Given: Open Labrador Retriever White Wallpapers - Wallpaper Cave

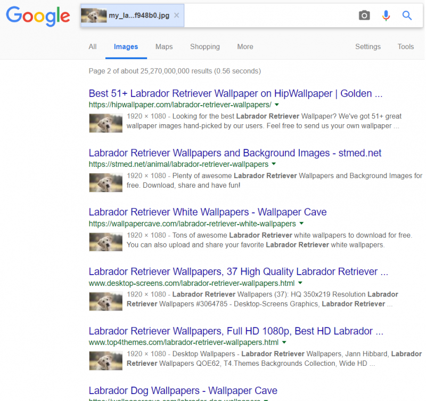Looking at the screenshot, I should (x=208, y=212).
